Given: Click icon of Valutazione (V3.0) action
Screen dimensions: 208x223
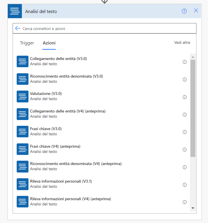Looking at the screenshot, I should 22,96.
